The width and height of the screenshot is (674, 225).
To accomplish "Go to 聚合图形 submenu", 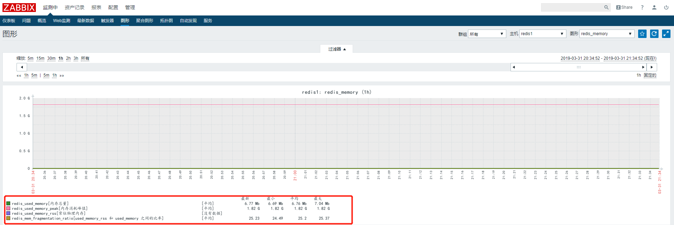I will [x=145, y=21].
